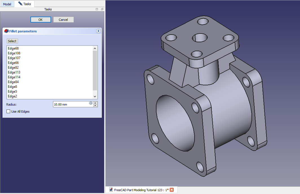The image size is (300, 194).
Task: Collapse the Fillet parameters section
Action: click(98, 31)
